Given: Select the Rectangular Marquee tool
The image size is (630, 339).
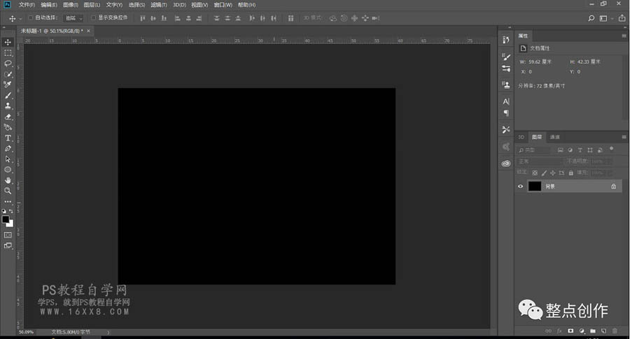Looking at the screenshot, I should click(8, 53).
